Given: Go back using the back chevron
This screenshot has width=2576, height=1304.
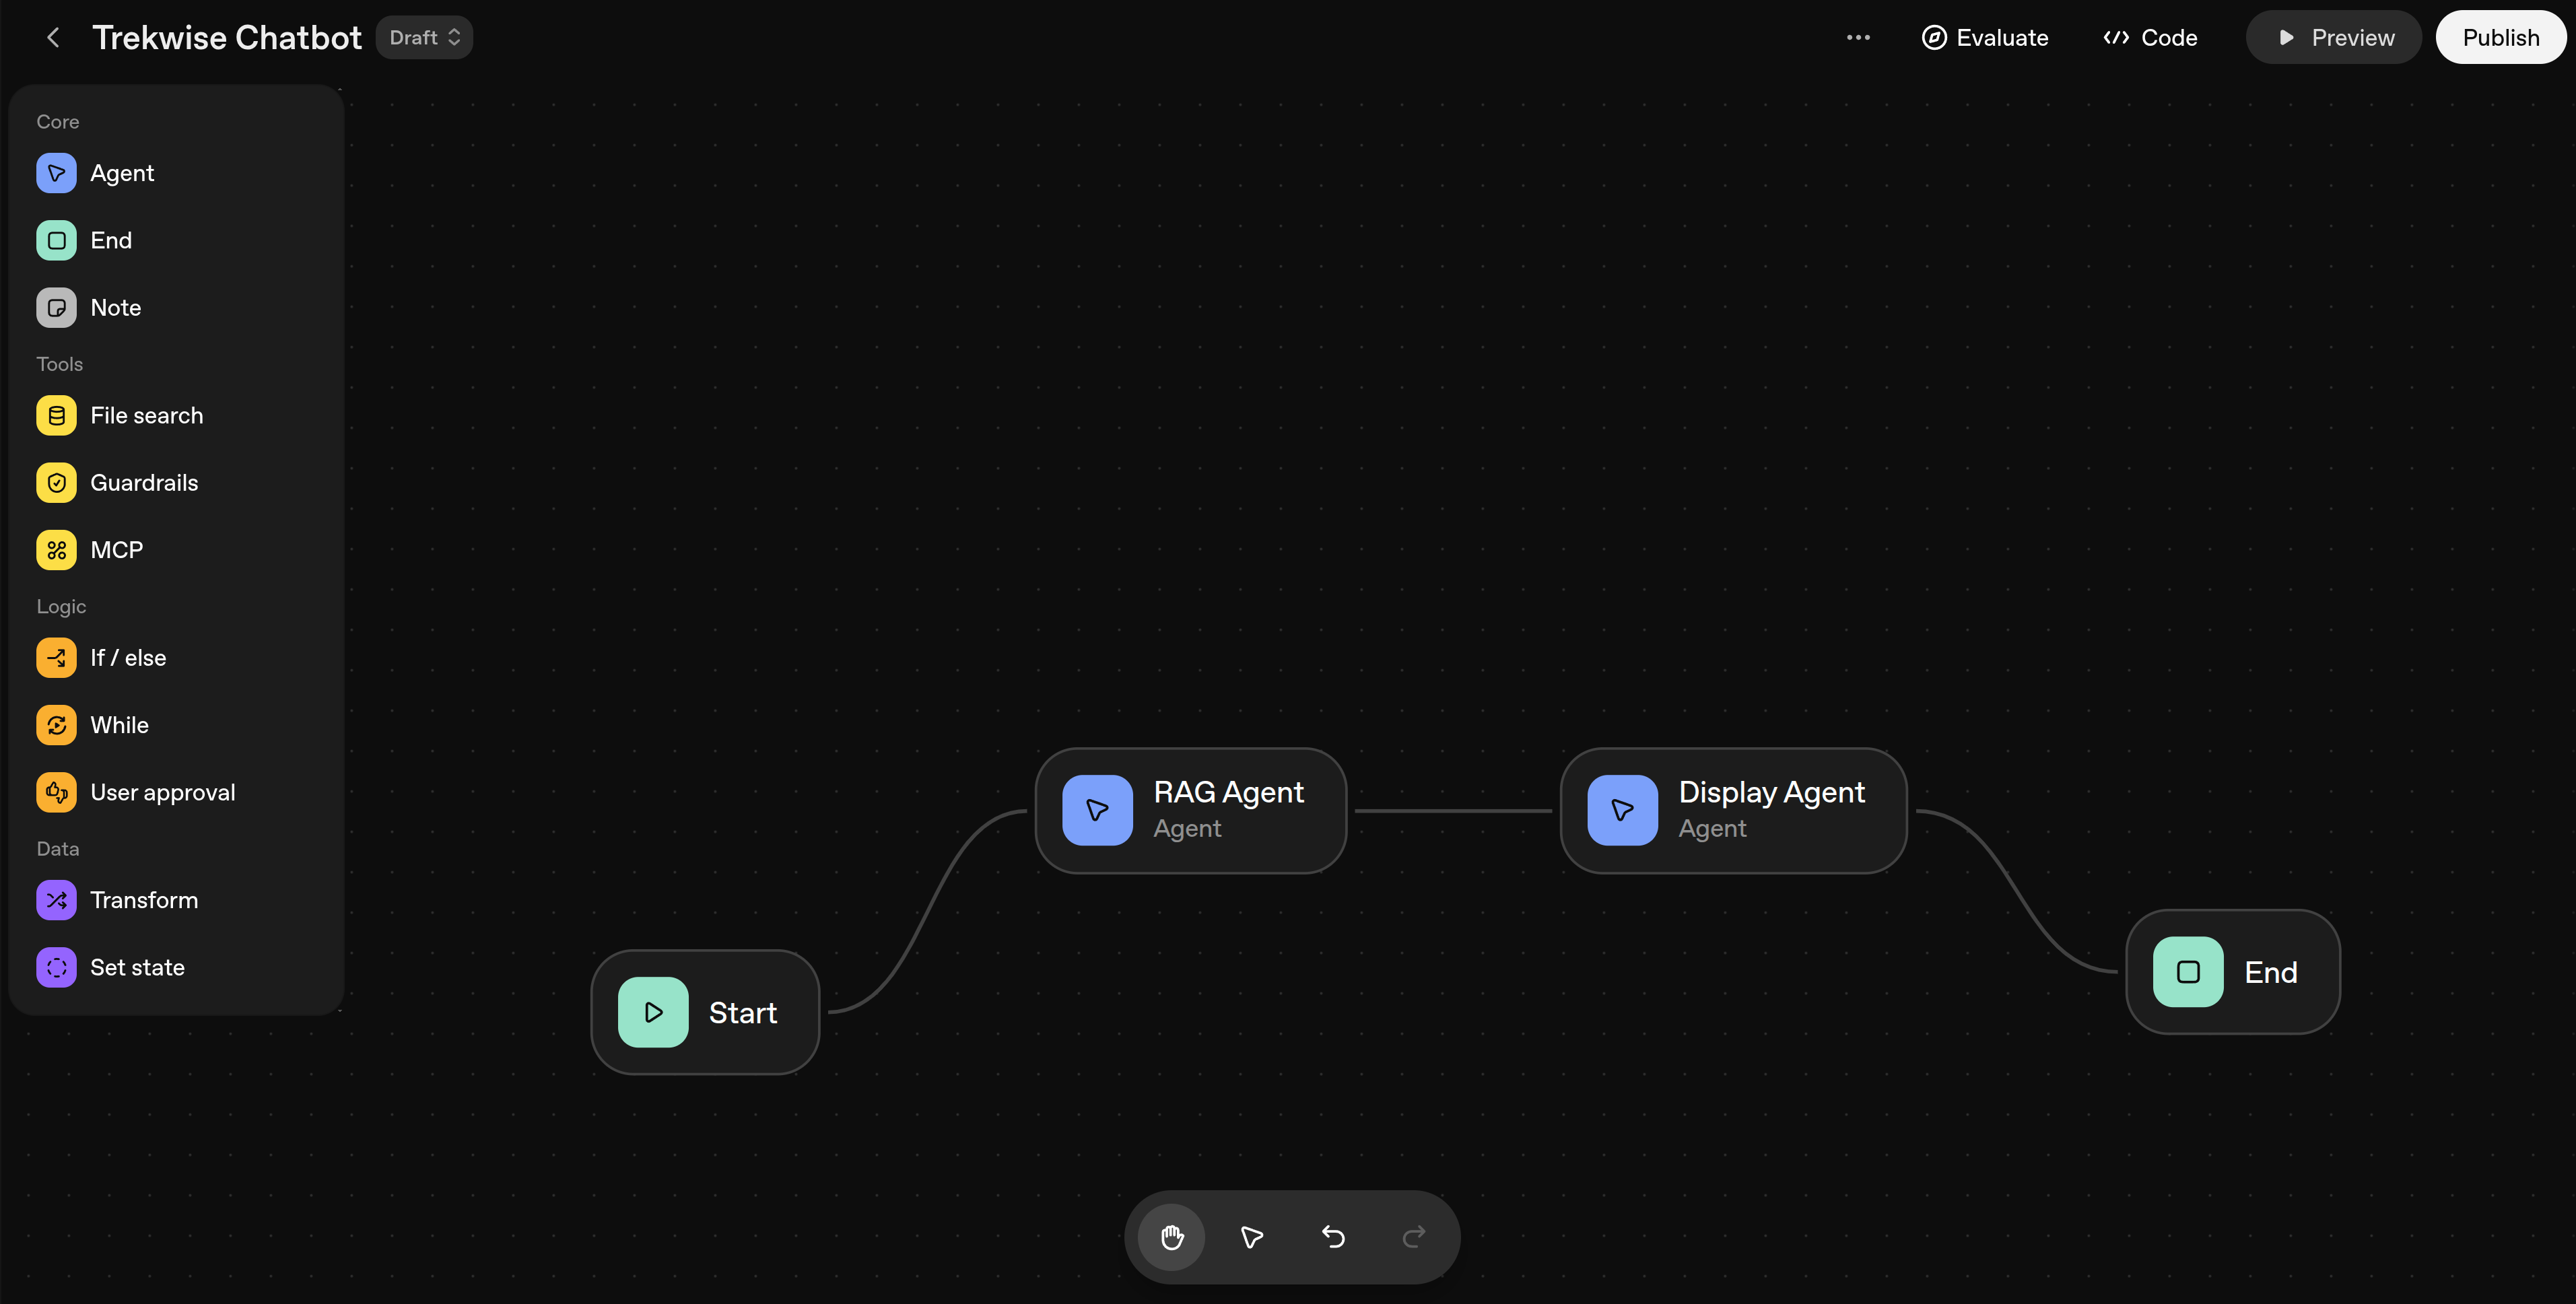Looking at the screenshot, I should point(53,37).
